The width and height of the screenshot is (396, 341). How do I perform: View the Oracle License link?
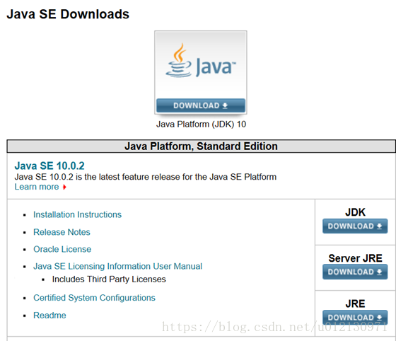62,249
